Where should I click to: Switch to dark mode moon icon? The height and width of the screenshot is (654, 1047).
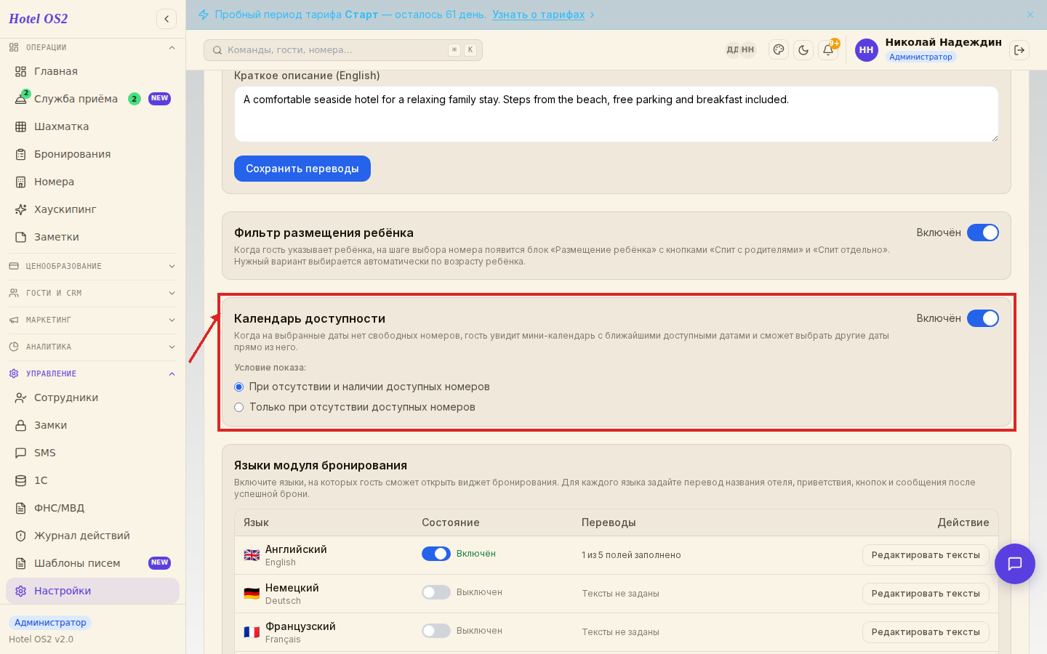point(803,50)
